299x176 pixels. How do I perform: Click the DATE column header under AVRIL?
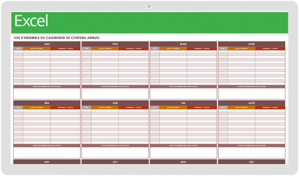click(x=223, y=49)
